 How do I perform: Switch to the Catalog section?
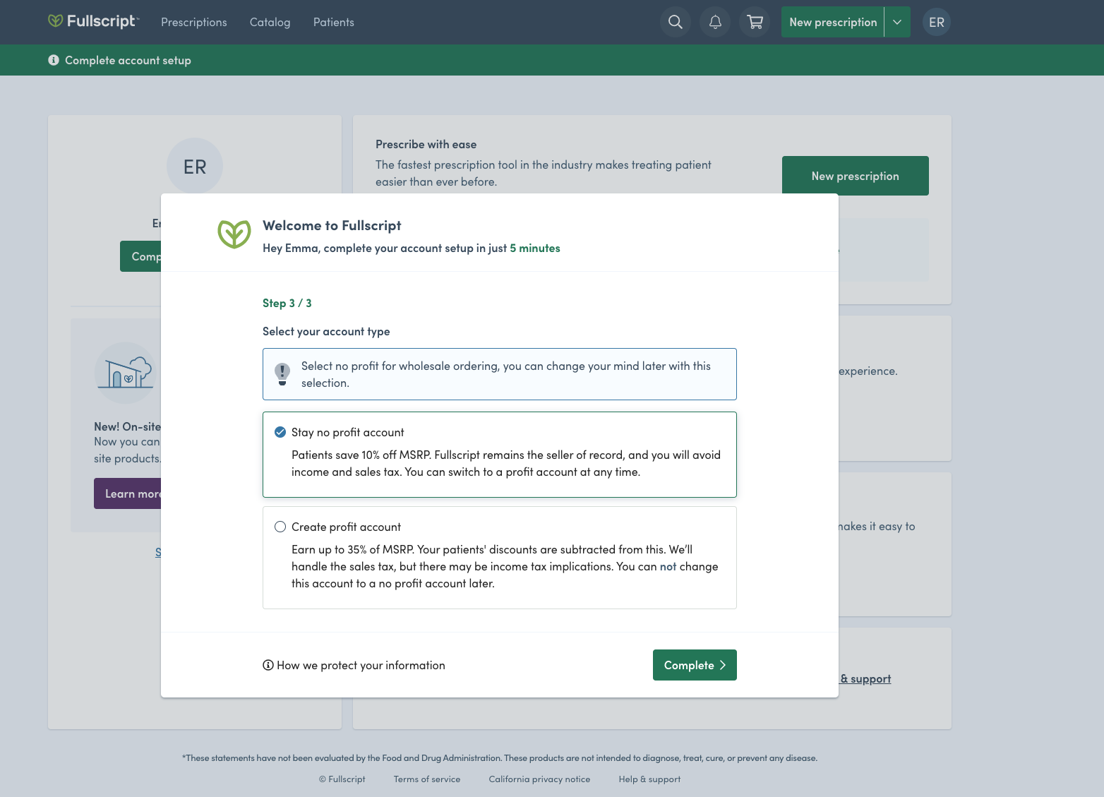coord(270,22)
